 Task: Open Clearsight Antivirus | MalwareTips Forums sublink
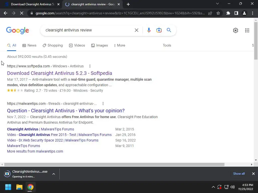click(x=41, y=129)
